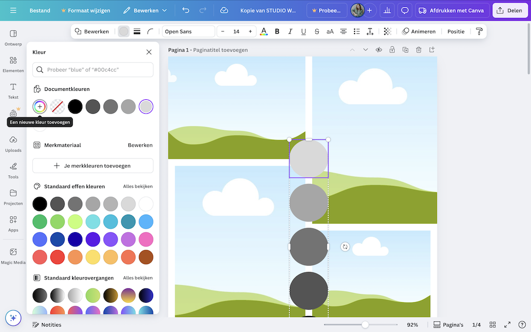Toggle page visibility eye icon
This screenshot has height=332, width=531.
pyautogui.click(x=379, y=50)
